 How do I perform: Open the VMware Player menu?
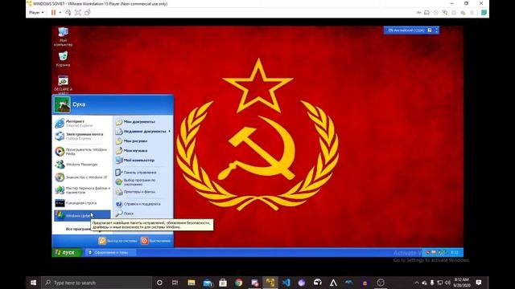coord(36,13)
